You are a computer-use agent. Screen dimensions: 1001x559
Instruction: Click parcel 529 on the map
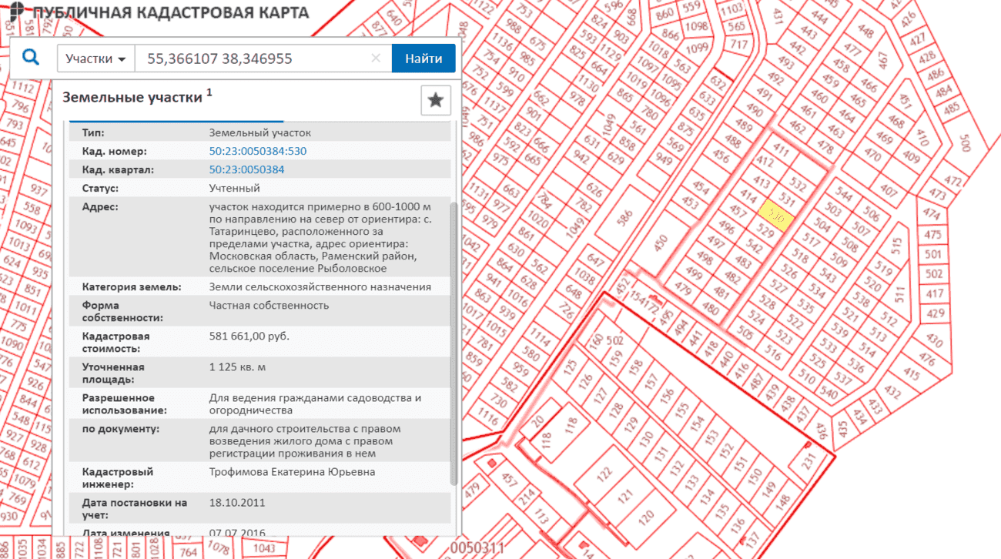tap(765, 231)
